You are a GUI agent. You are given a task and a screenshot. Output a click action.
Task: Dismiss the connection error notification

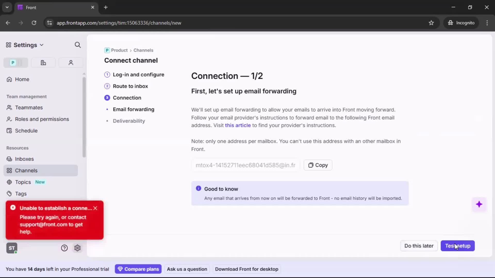96,208
